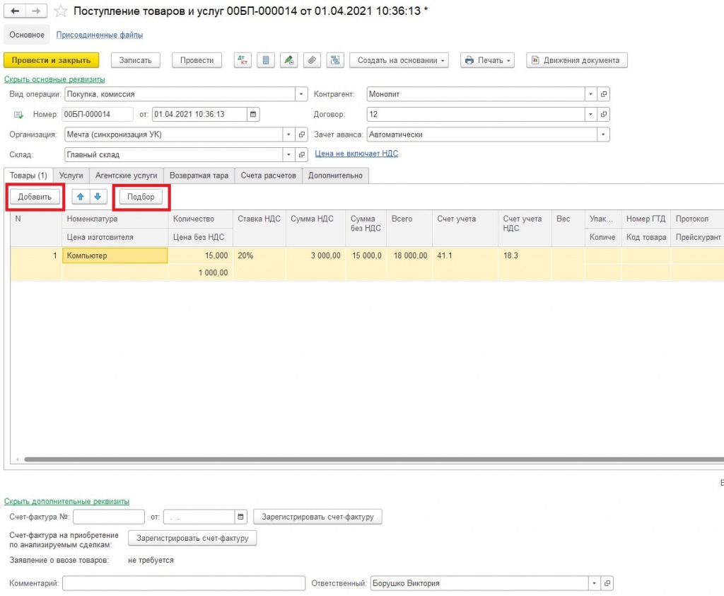Open the Агентские услуги tab

coord(126,176)
